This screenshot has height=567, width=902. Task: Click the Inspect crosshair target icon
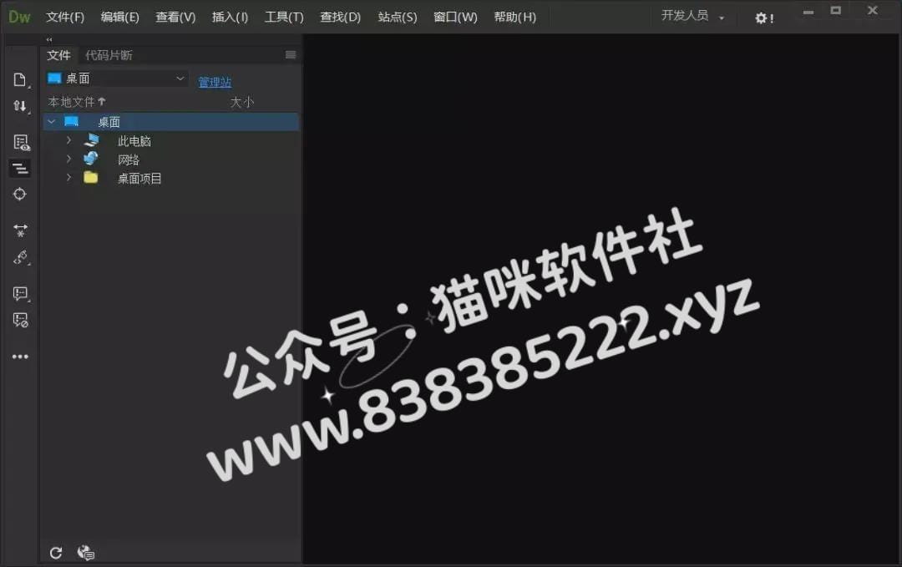[19, 195]
